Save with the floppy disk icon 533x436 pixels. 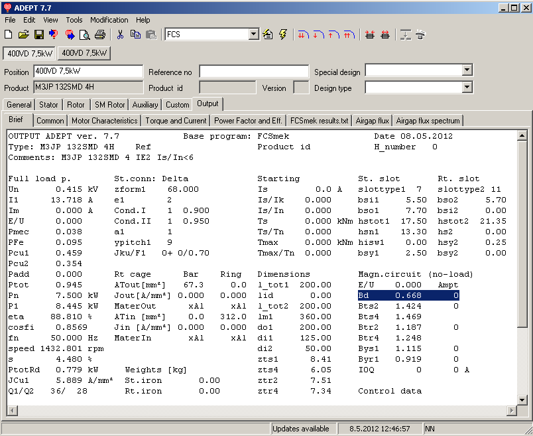(x=38, y=35)
